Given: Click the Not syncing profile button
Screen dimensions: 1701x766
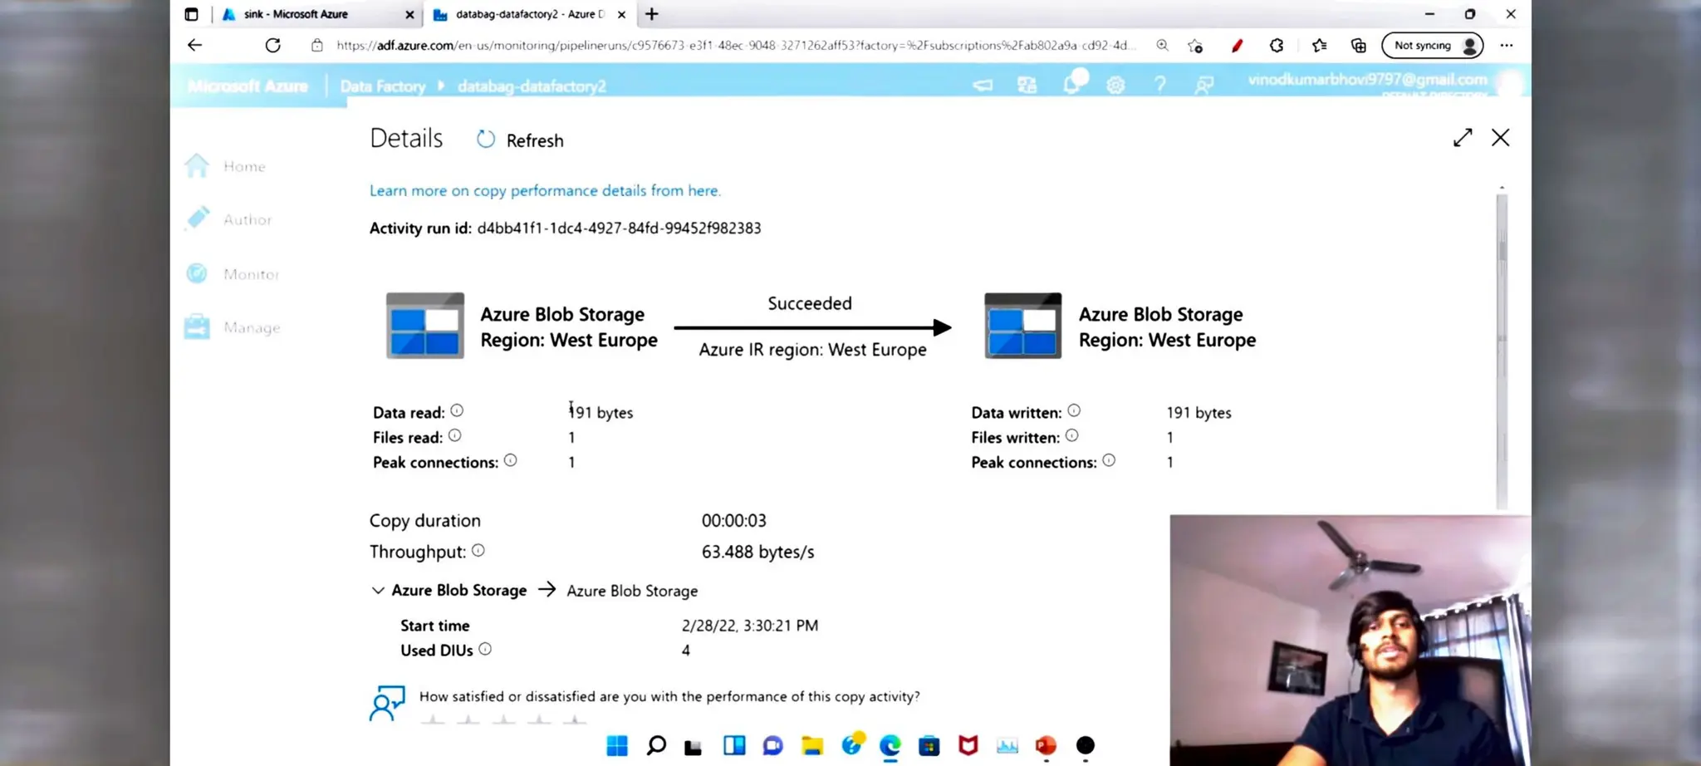Looking at the screenshot, I should pyautogui.click(x=1432, y=46).
